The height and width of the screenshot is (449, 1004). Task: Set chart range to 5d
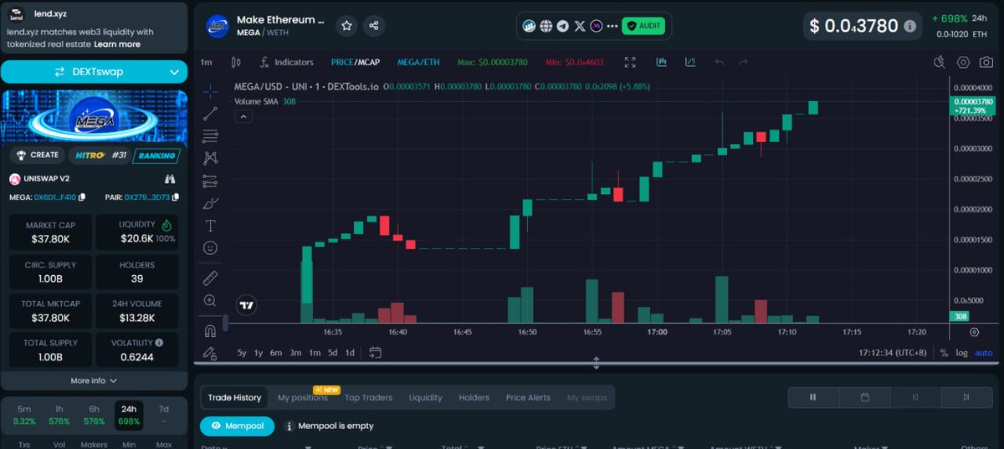[x=332, y=353]
